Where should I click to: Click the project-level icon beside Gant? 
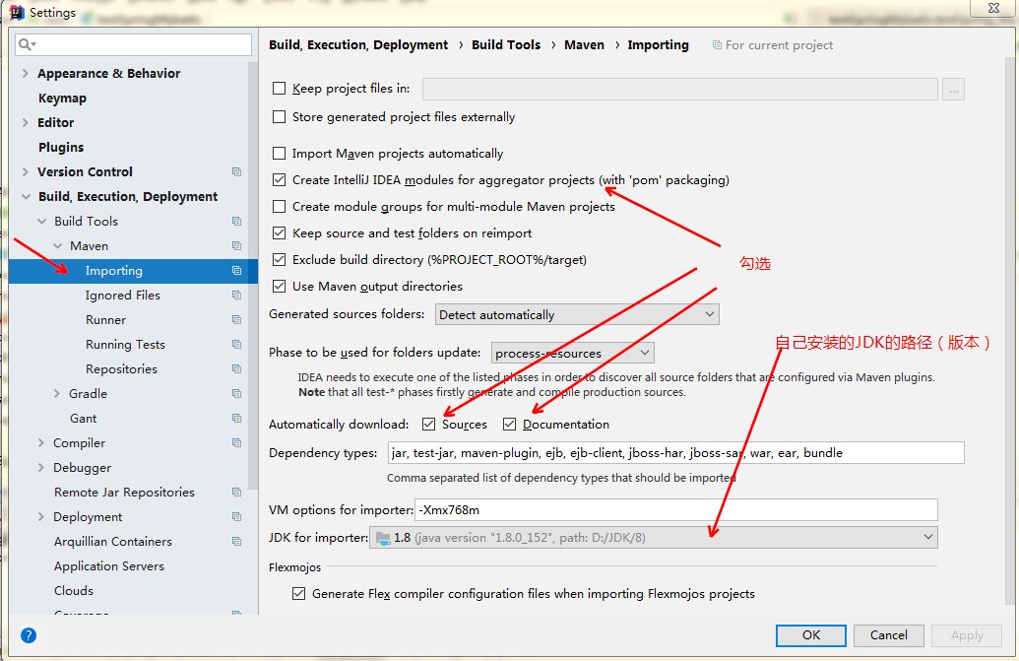click(236, 418)
